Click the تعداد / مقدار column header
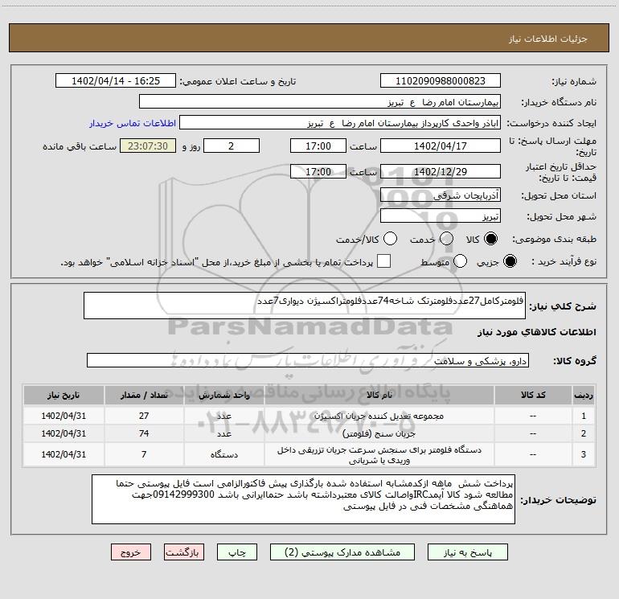 click(x=144, y=395)
